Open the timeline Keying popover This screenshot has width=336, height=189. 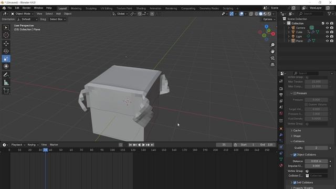pos(33,145)
